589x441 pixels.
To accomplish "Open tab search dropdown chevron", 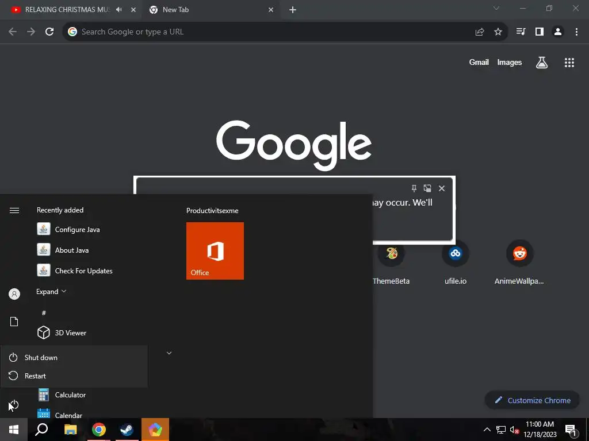I will (x=496, y=8).
